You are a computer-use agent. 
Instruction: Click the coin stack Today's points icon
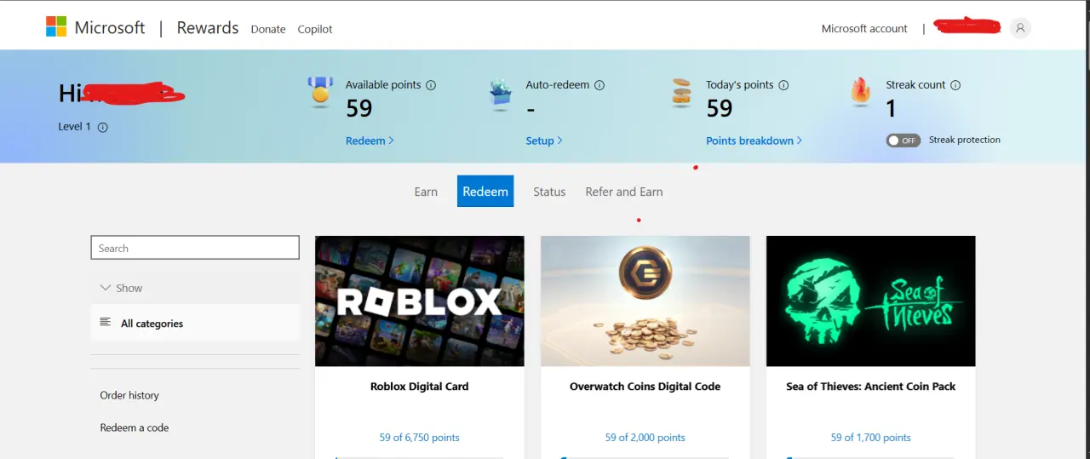[681, 92]
